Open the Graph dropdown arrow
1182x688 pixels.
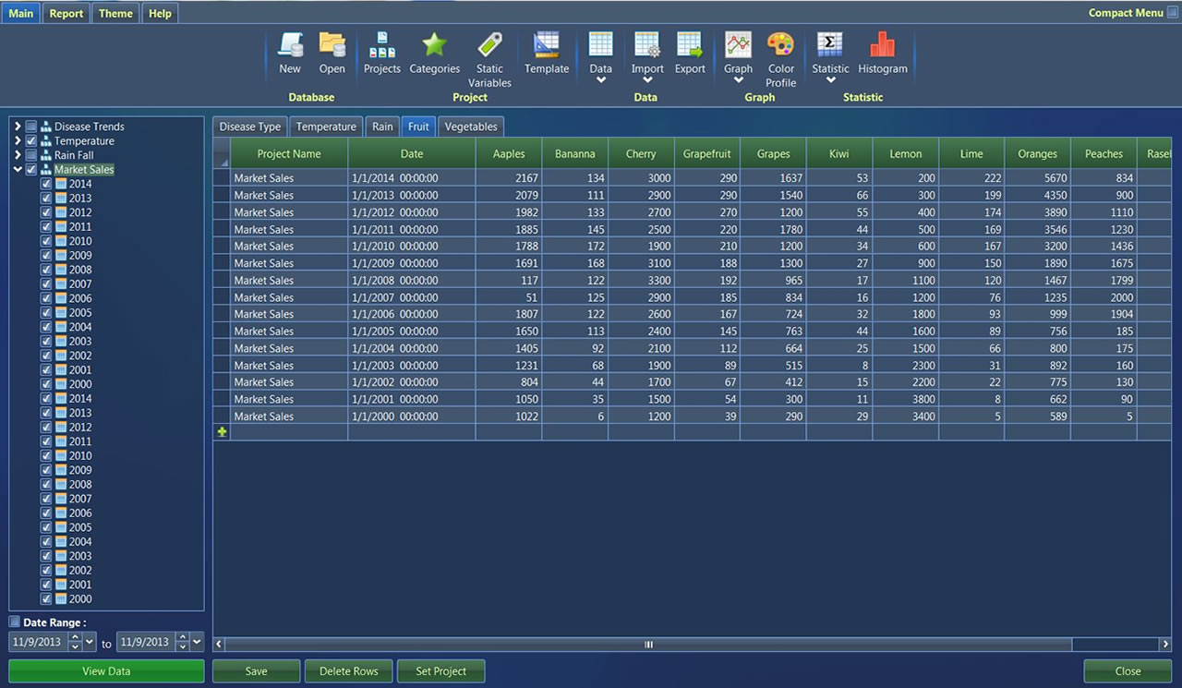point(738,80)
